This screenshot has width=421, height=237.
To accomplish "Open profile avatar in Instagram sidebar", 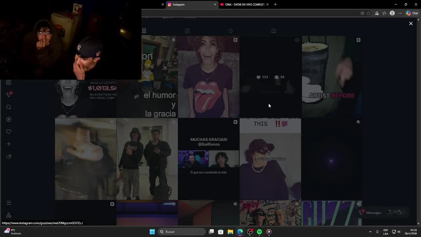I will 9,156.
